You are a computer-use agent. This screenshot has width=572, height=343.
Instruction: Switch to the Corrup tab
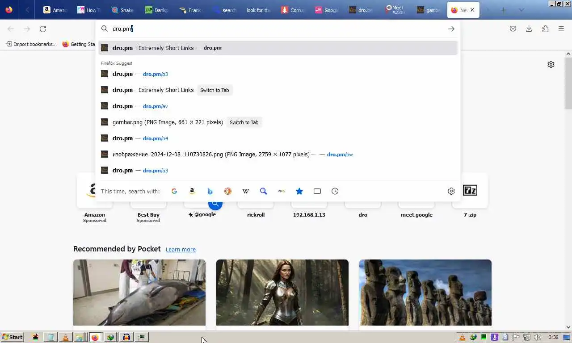tap(292, 10)
